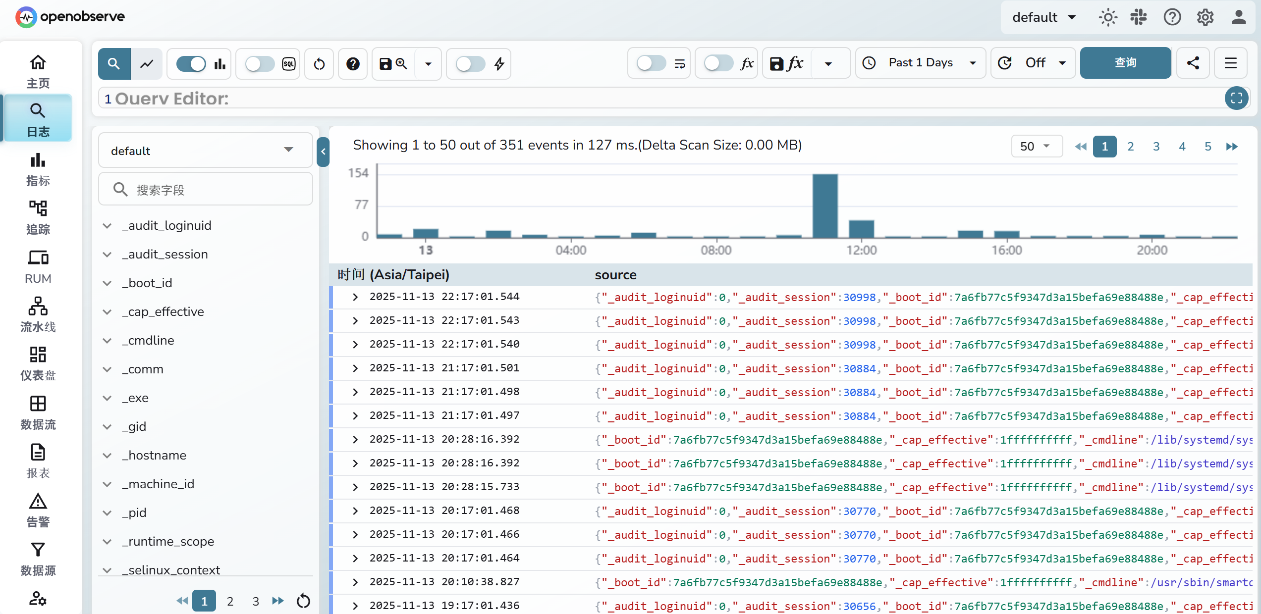Expand the _hostname field

(107, 456)
